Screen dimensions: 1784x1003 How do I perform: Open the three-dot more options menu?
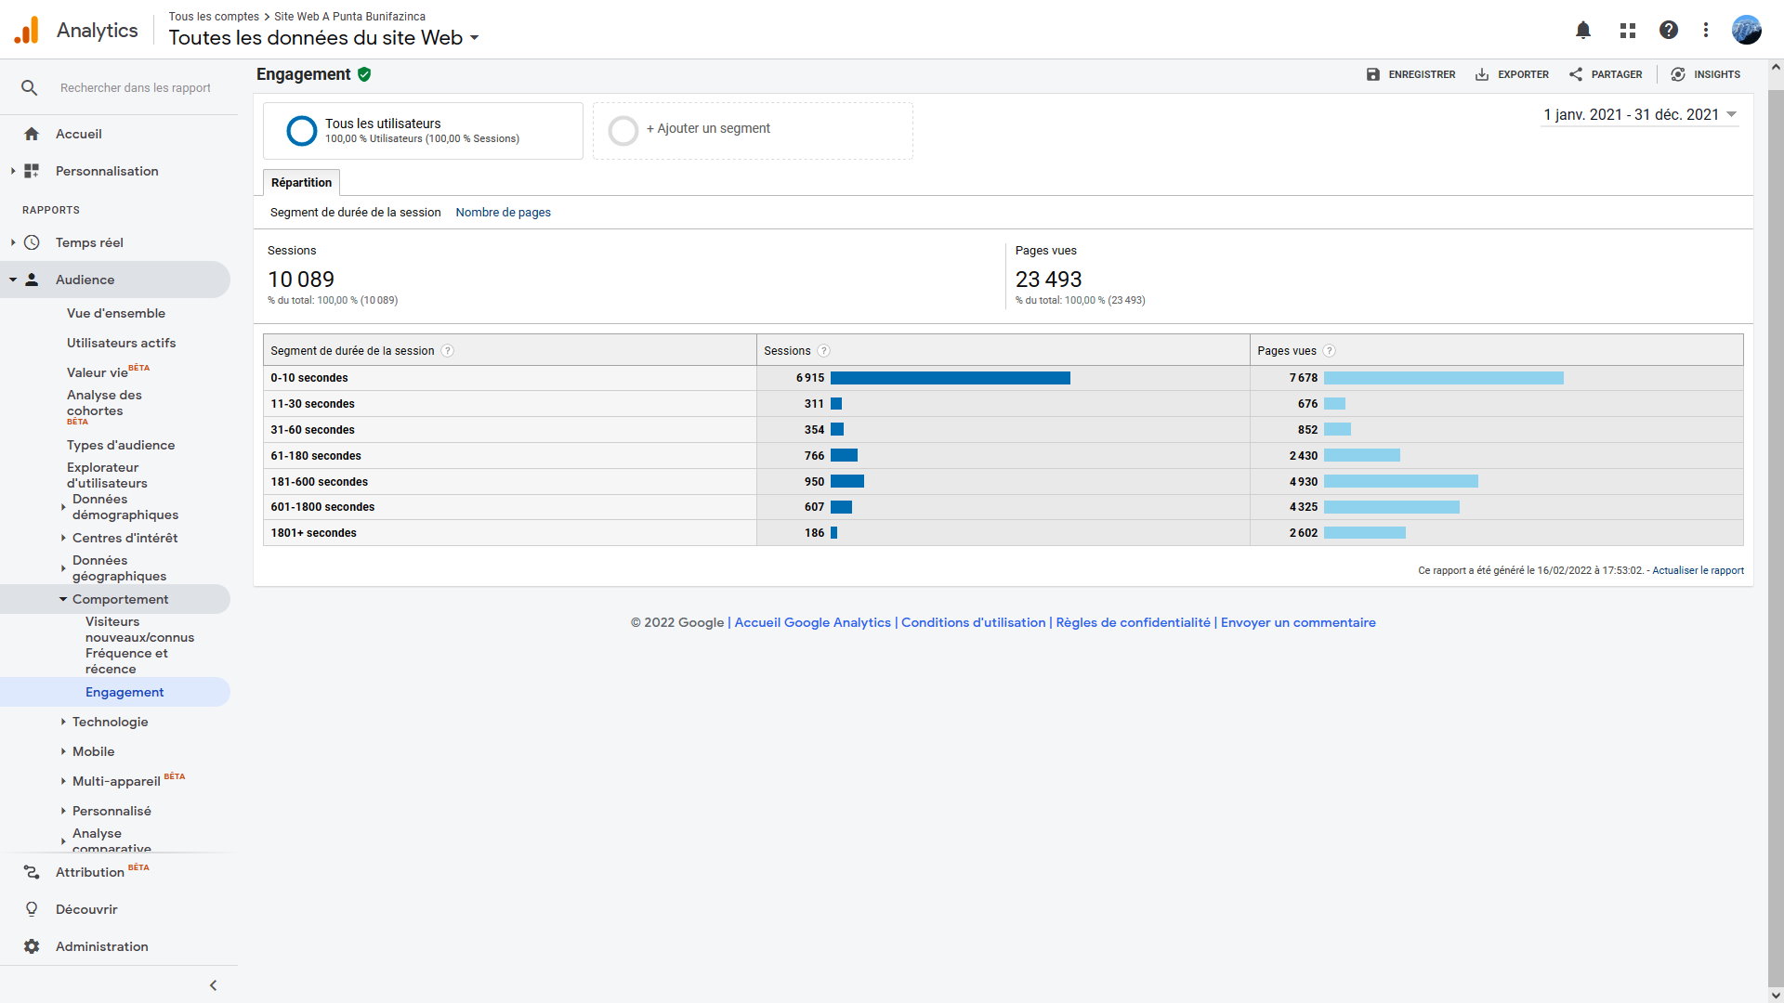[1706, 30]
